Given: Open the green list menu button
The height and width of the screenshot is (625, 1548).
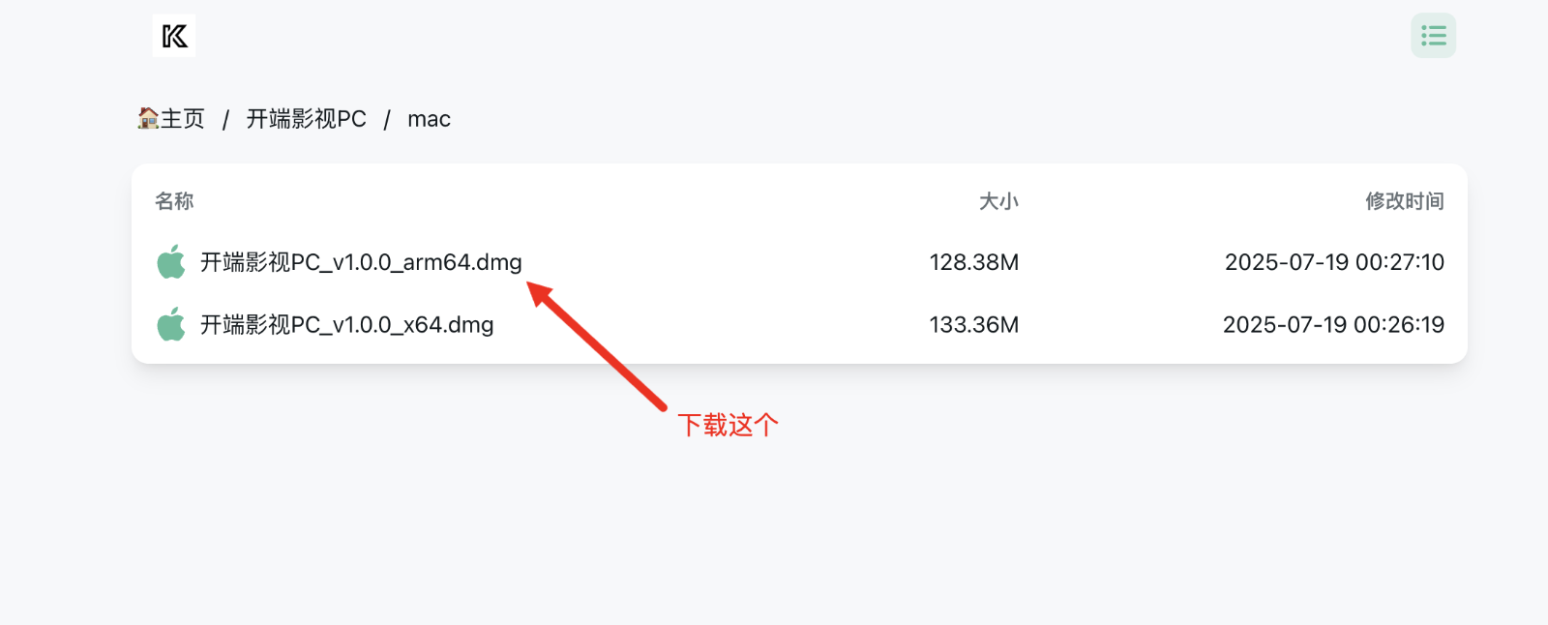Looking at the screenshot, I should [1433, 36].
